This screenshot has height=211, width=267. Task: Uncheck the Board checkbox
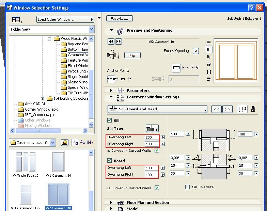(x=110, y=161)
